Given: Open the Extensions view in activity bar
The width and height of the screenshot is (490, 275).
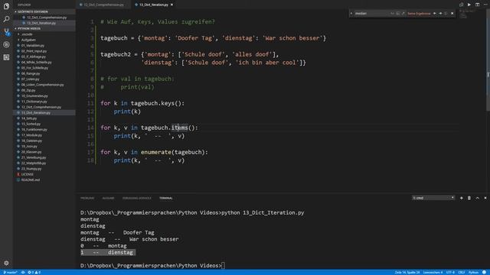Looking at the screenshot, I should tap(6, 57).
